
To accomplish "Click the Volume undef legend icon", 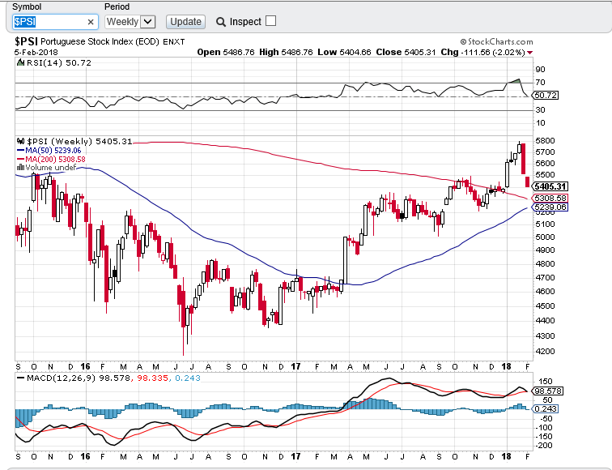I will click(20, 167).
